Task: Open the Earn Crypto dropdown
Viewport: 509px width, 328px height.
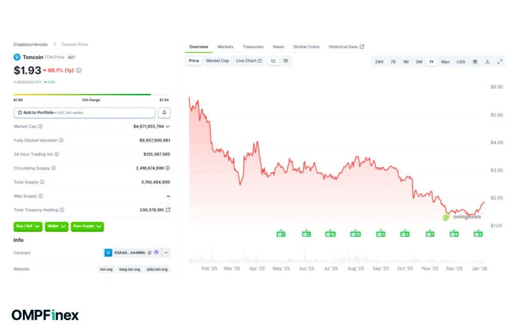Action: [87, 226]
